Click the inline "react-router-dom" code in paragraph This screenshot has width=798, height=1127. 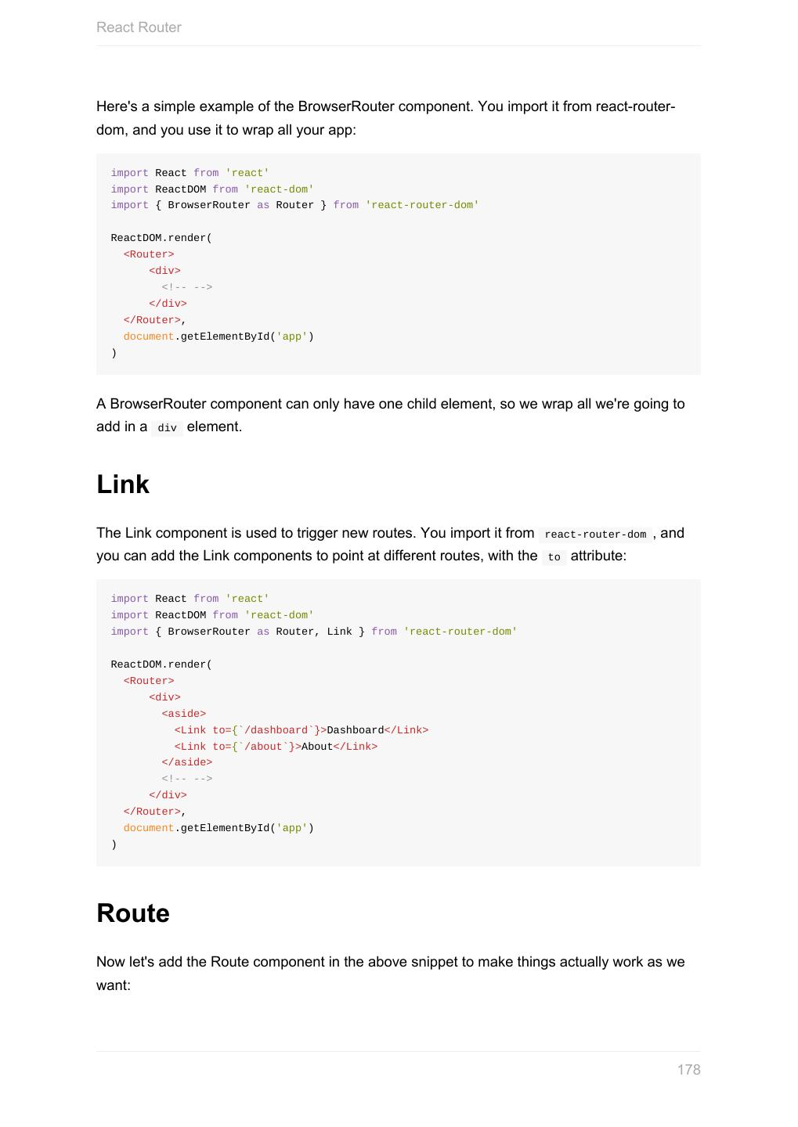click(x=595, y=535)
